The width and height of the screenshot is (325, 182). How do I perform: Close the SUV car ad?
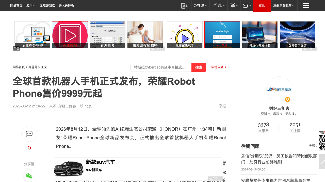pos(221,178)
